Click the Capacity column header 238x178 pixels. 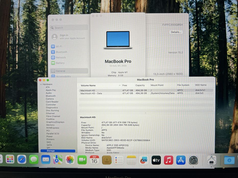coord(140,85)
